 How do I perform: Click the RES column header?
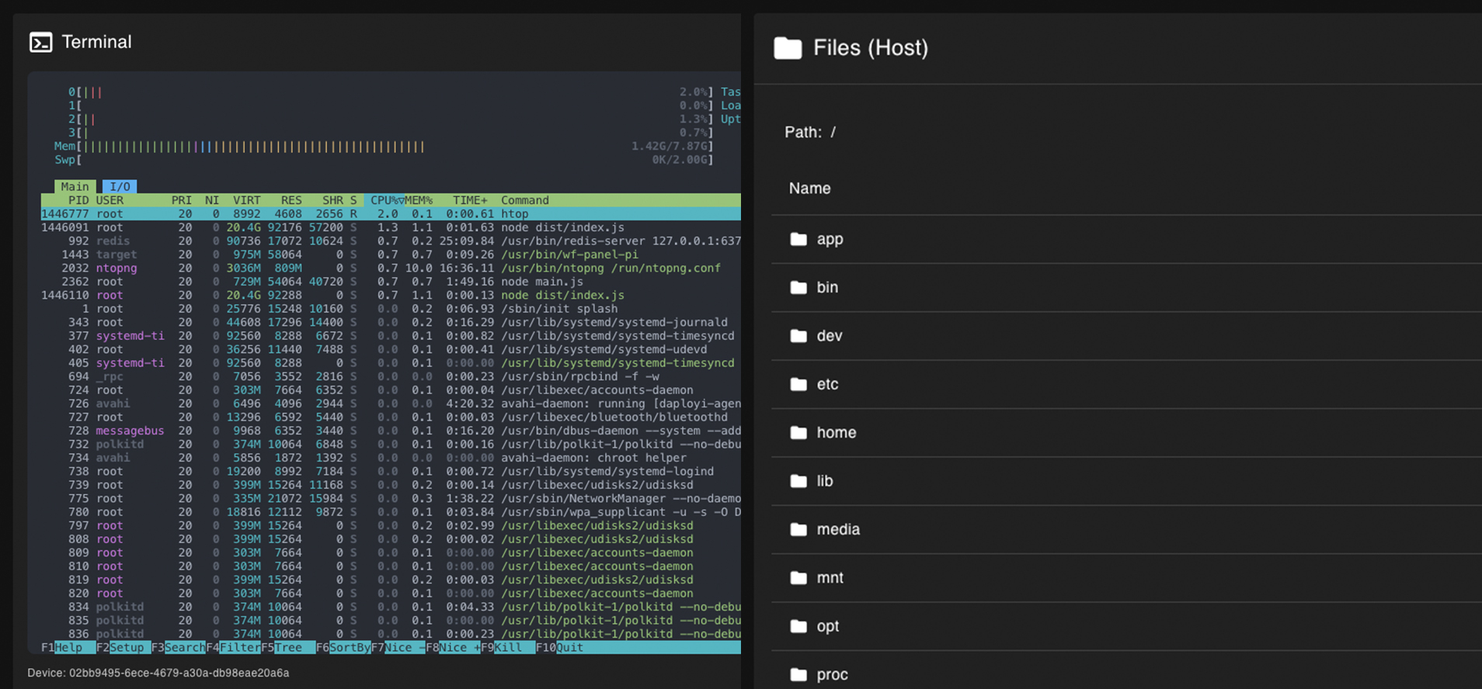291,200
